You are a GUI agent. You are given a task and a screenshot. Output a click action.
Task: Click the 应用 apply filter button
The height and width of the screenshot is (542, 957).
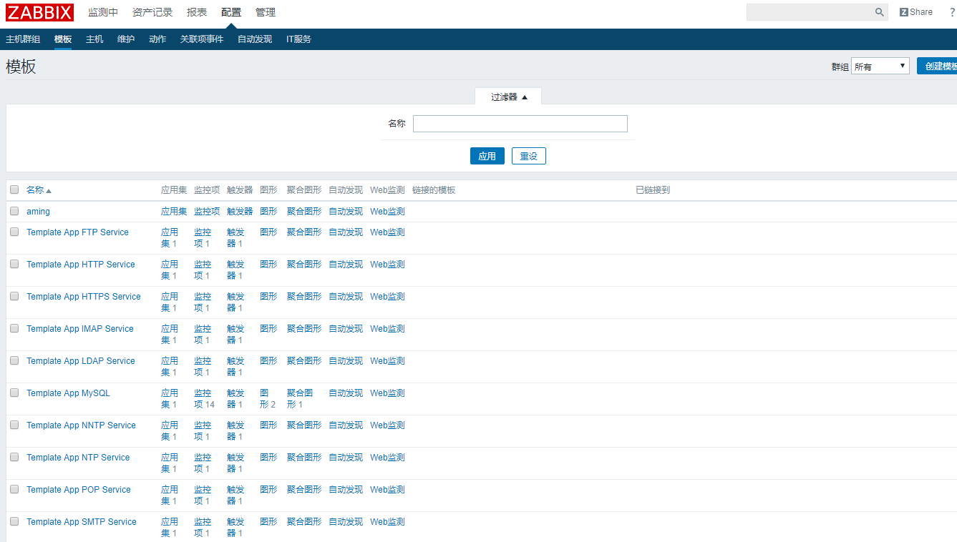487,156
